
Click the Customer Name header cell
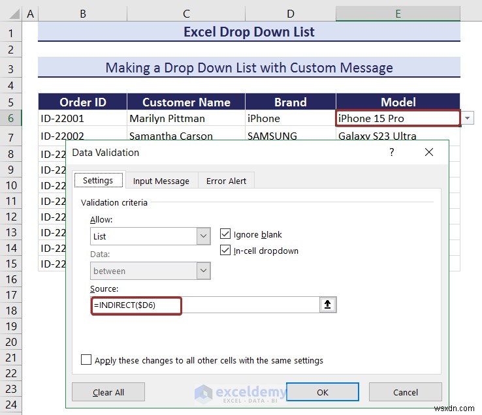point(186,102)
